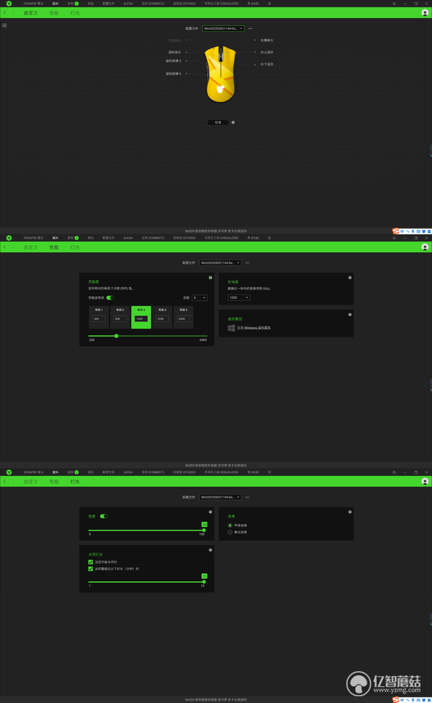Screen dimensions: 432x703
Task: Click the Windows logo icon under 鼠标属性
Action: pos(232,328)
